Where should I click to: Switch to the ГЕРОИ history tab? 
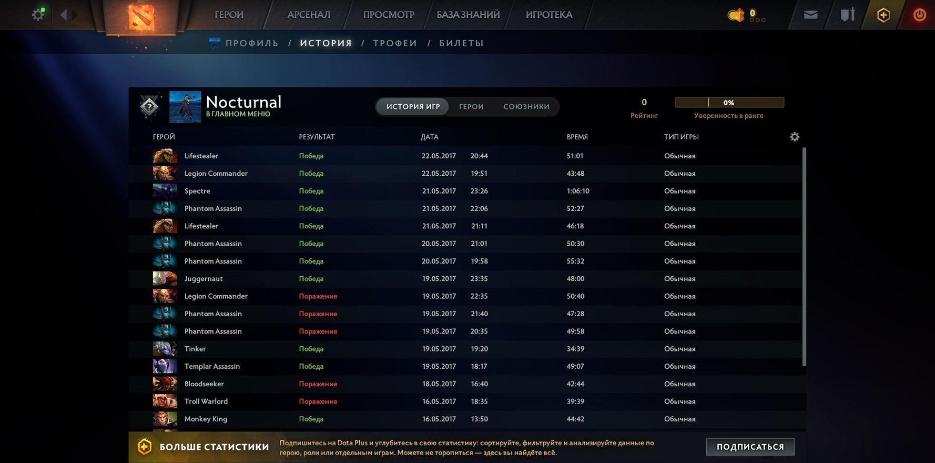(x=471, y=107)
